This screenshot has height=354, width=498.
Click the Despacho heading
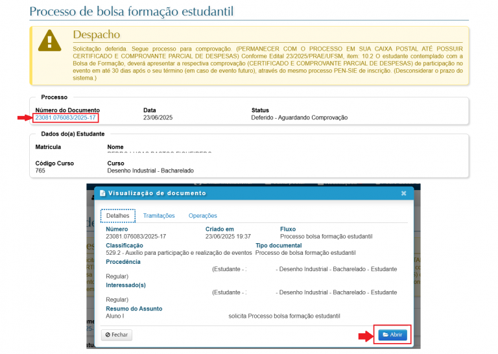pyautogui.click(x=96, y=34)
